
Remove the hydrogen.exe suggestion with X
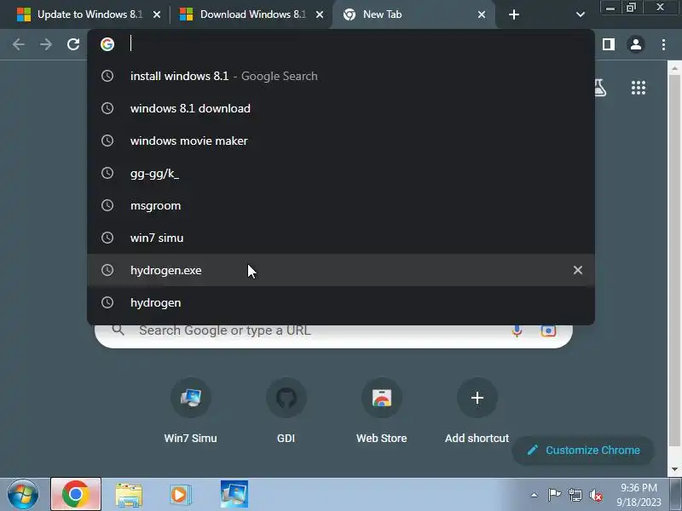578,270
